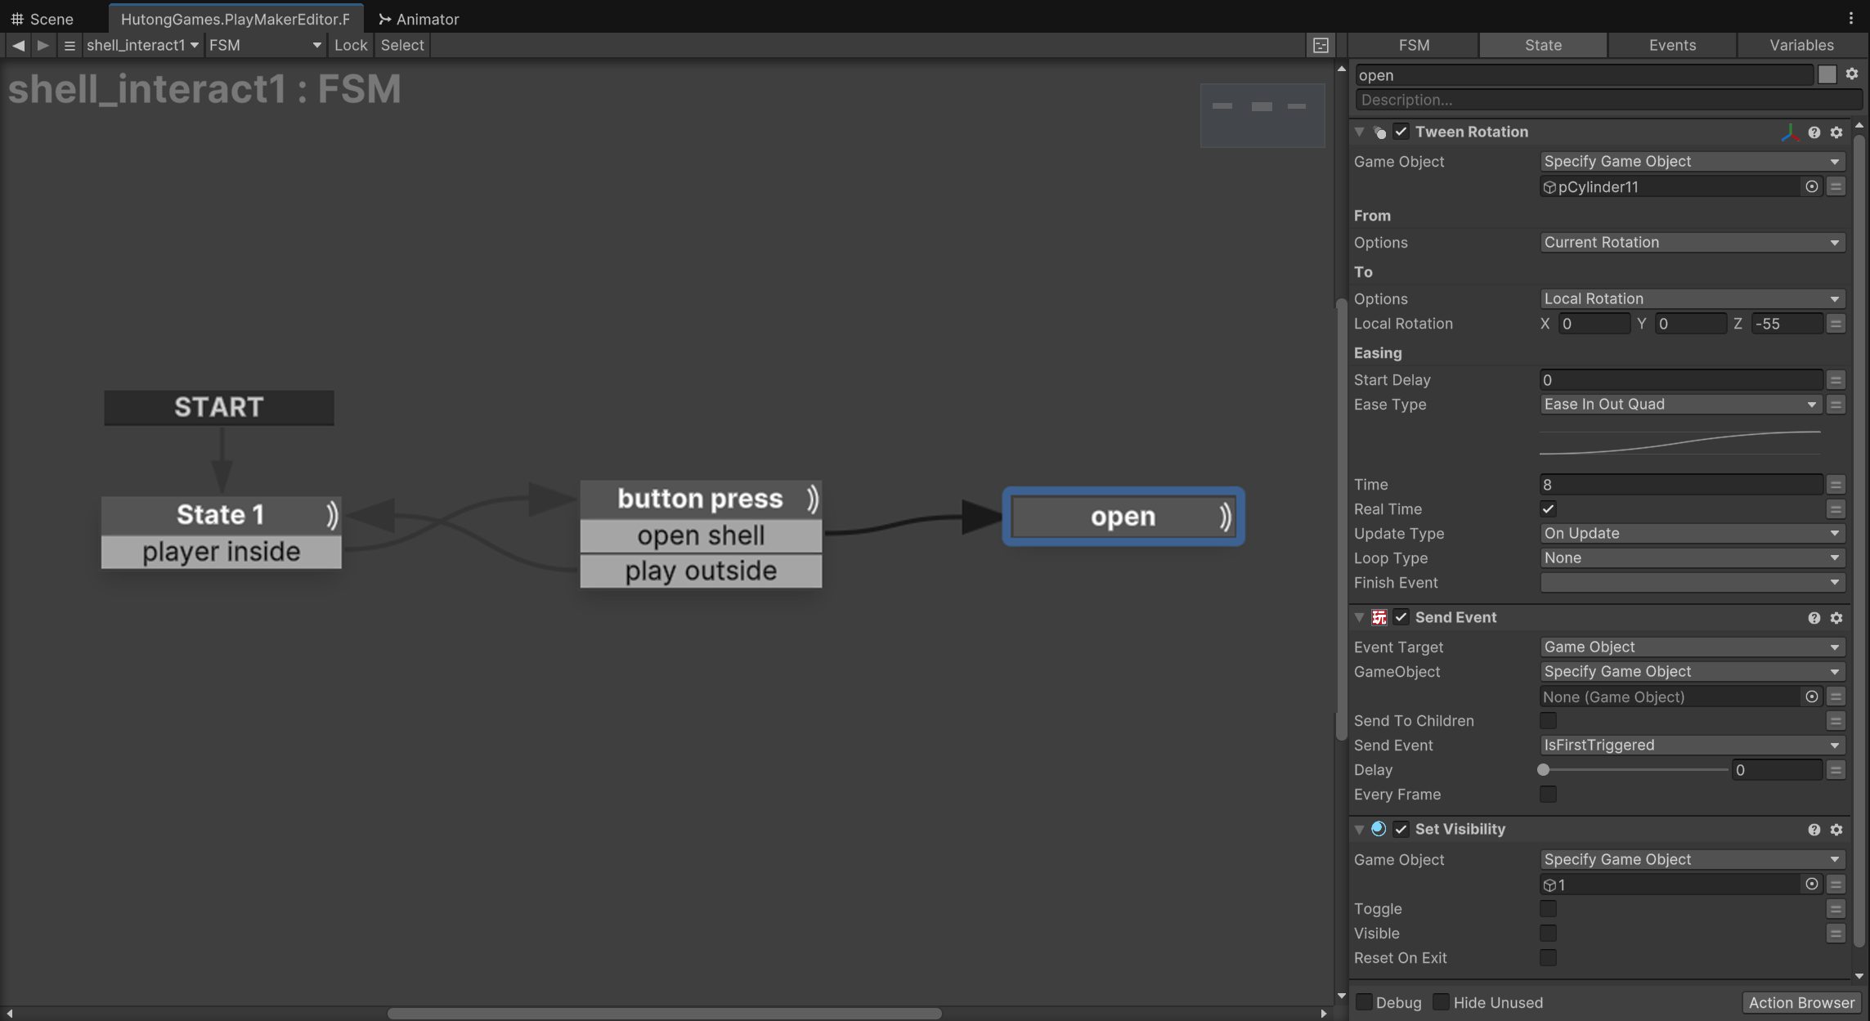The height and width of the screenshot is (1021, 1870).
Task: Enable the Debug checkbox
Action: coord(1364,1002)
